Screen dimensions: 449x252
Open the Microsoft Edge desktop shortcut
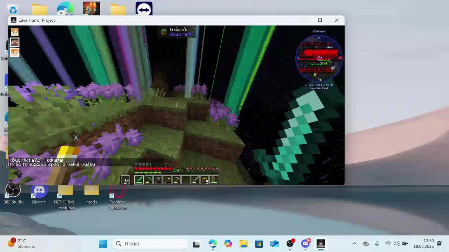[65, 9]
